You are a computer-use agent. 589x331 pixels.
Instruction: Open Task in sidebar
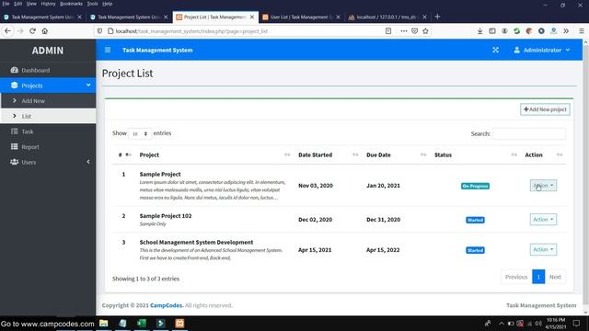[48, 131]
